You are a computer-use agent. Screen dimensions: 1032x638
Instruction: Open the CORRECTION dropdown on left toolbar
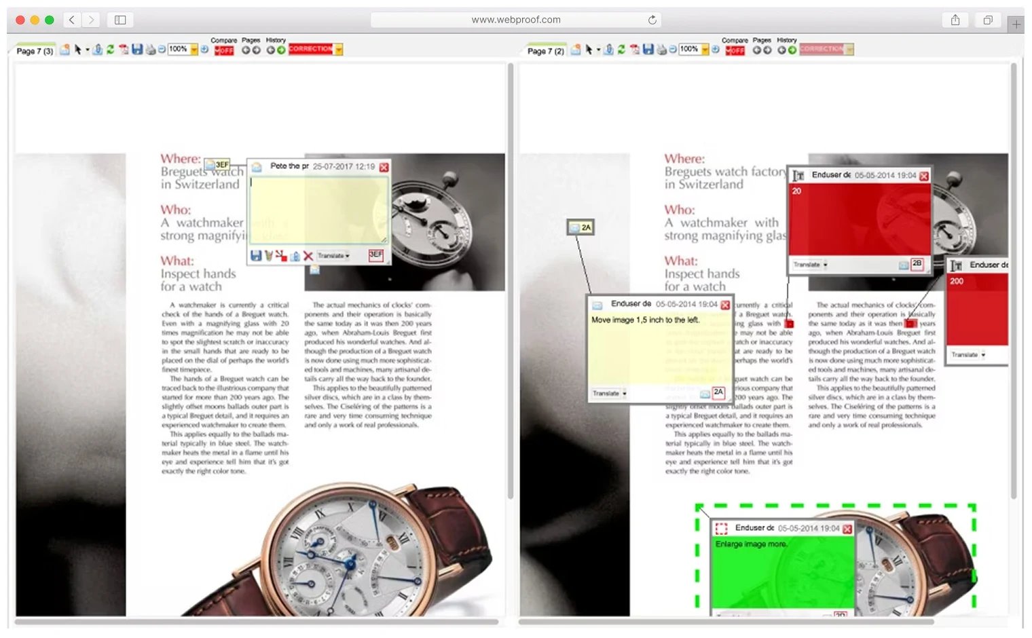[337, 49]
